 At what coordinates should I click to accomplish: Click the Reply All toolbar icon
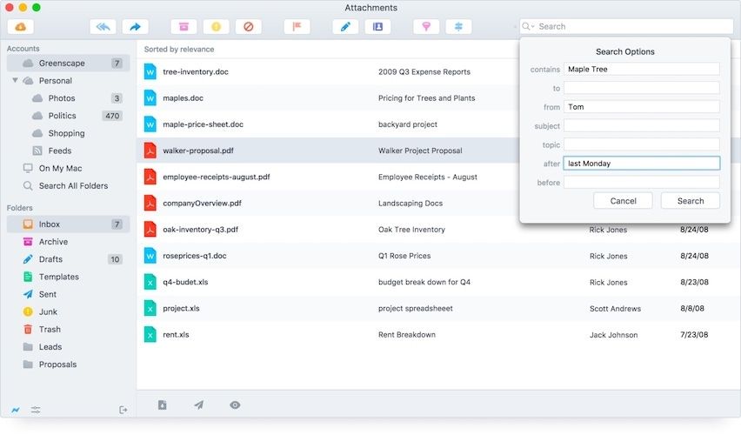pyautogui.click(x=103, y=27)
